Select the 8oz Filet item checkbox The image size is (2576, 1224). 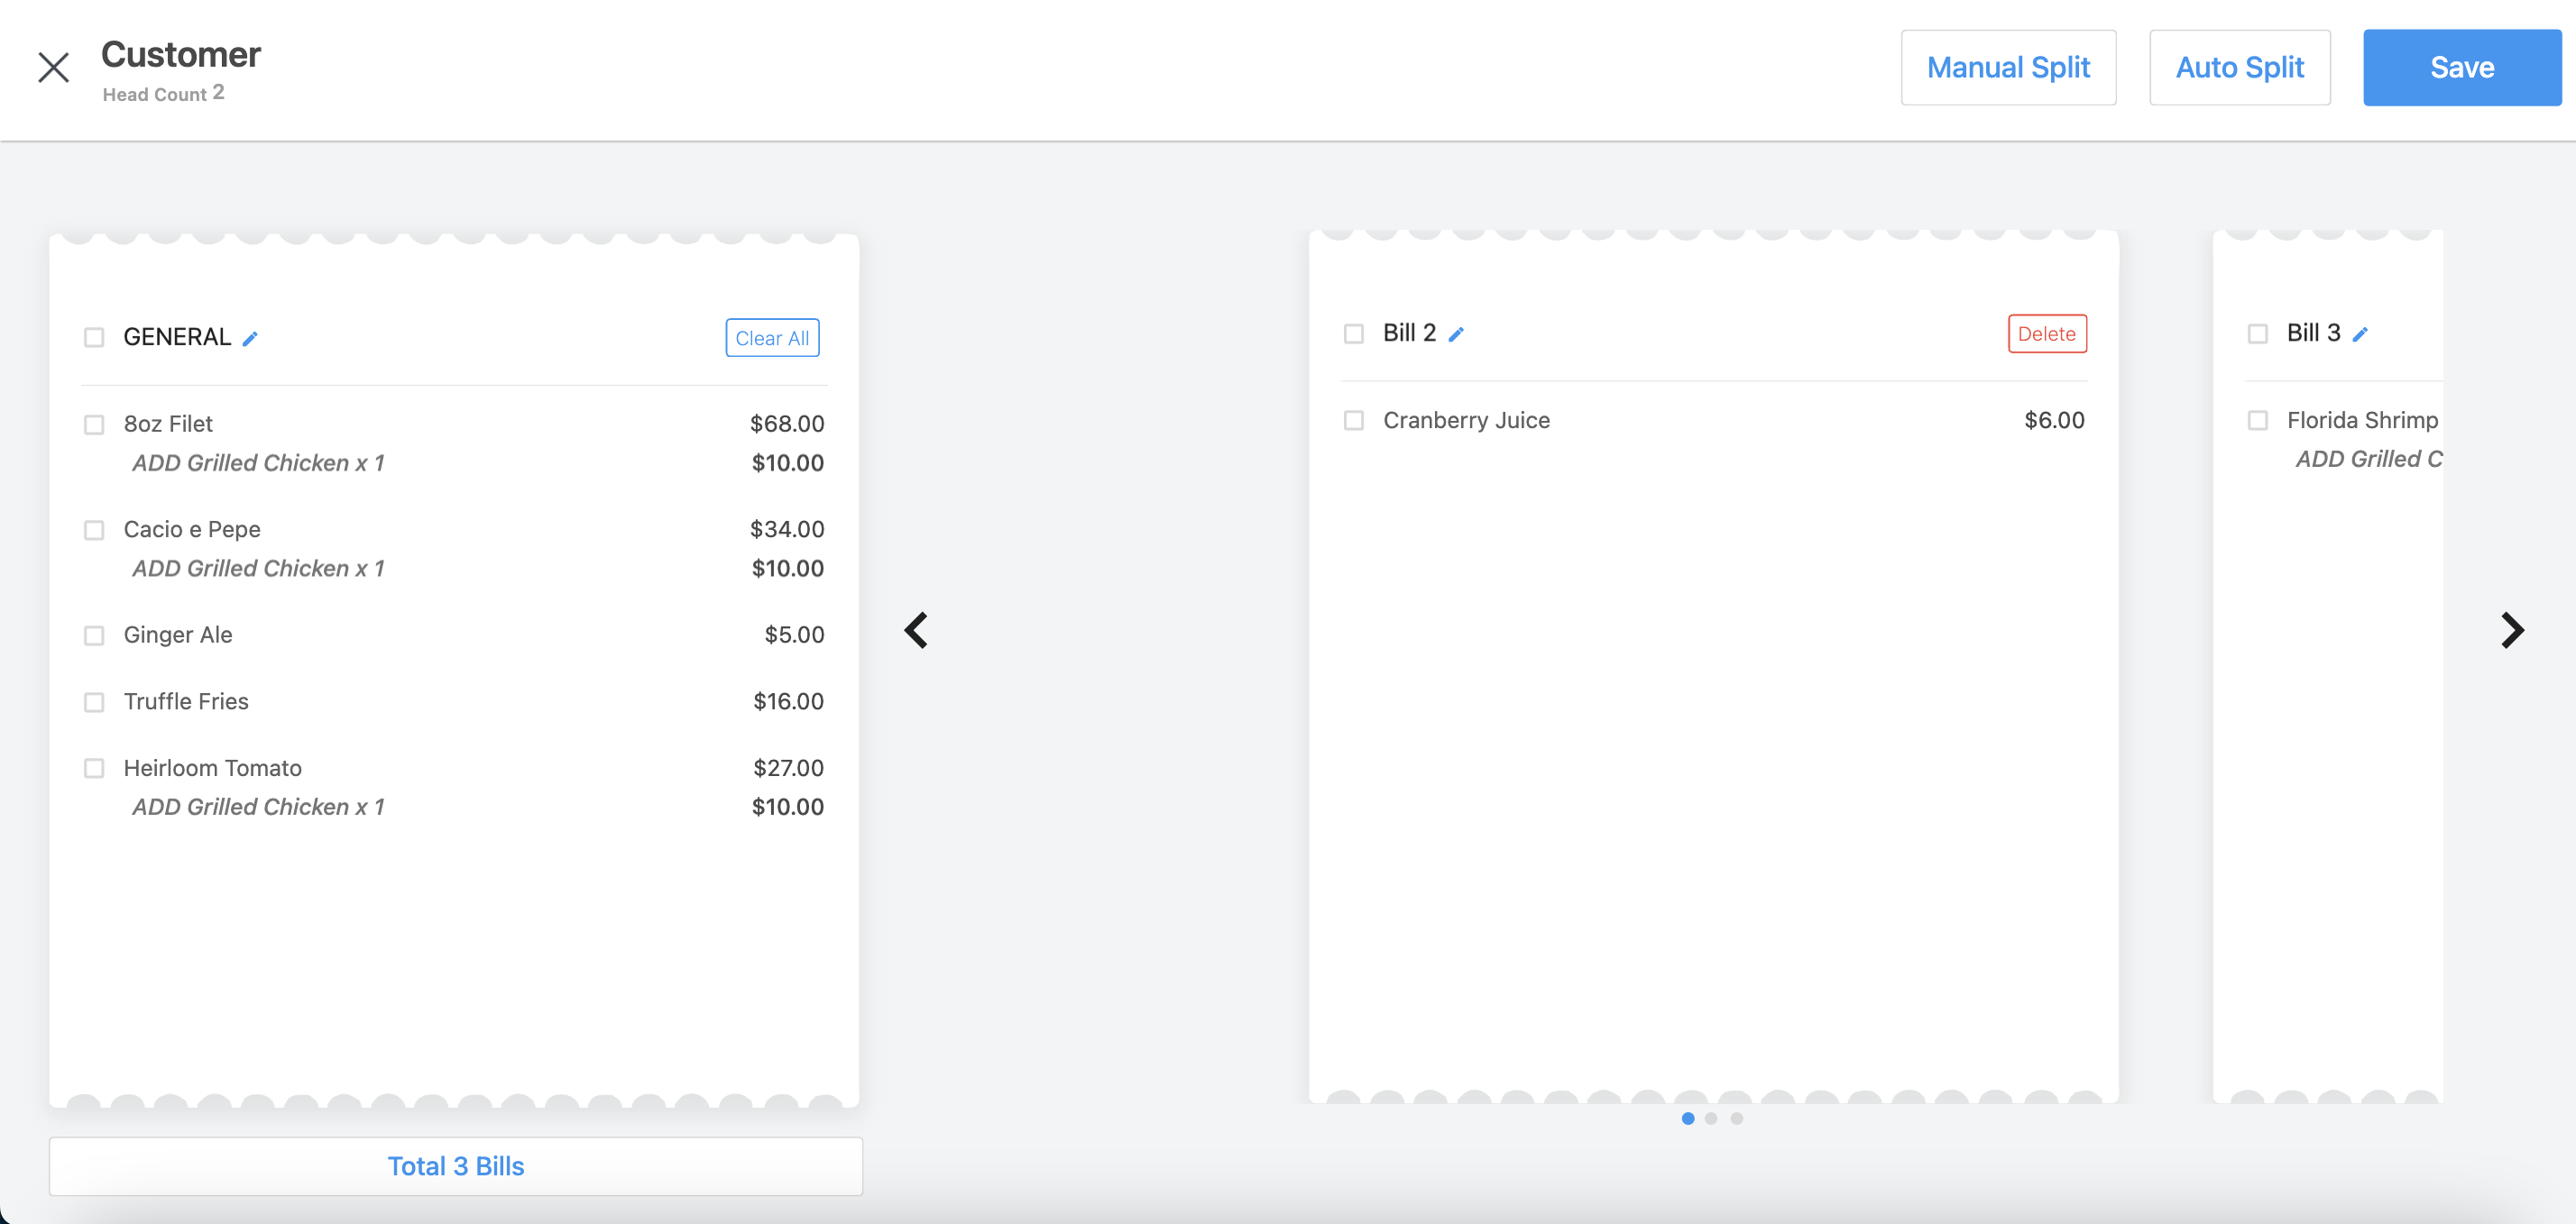click(x=95, y=424)
